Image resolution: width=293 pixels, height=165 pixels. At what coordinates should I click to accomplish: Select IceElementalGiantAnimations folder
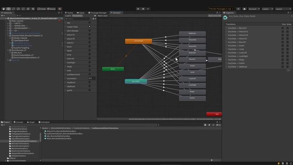pyautogui.click(x=24, y=141)
